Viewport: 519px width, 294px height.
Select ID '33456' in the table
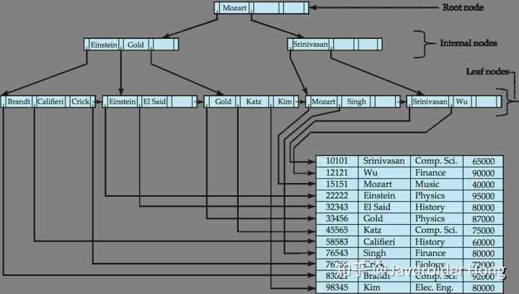(x=337, y=218)
